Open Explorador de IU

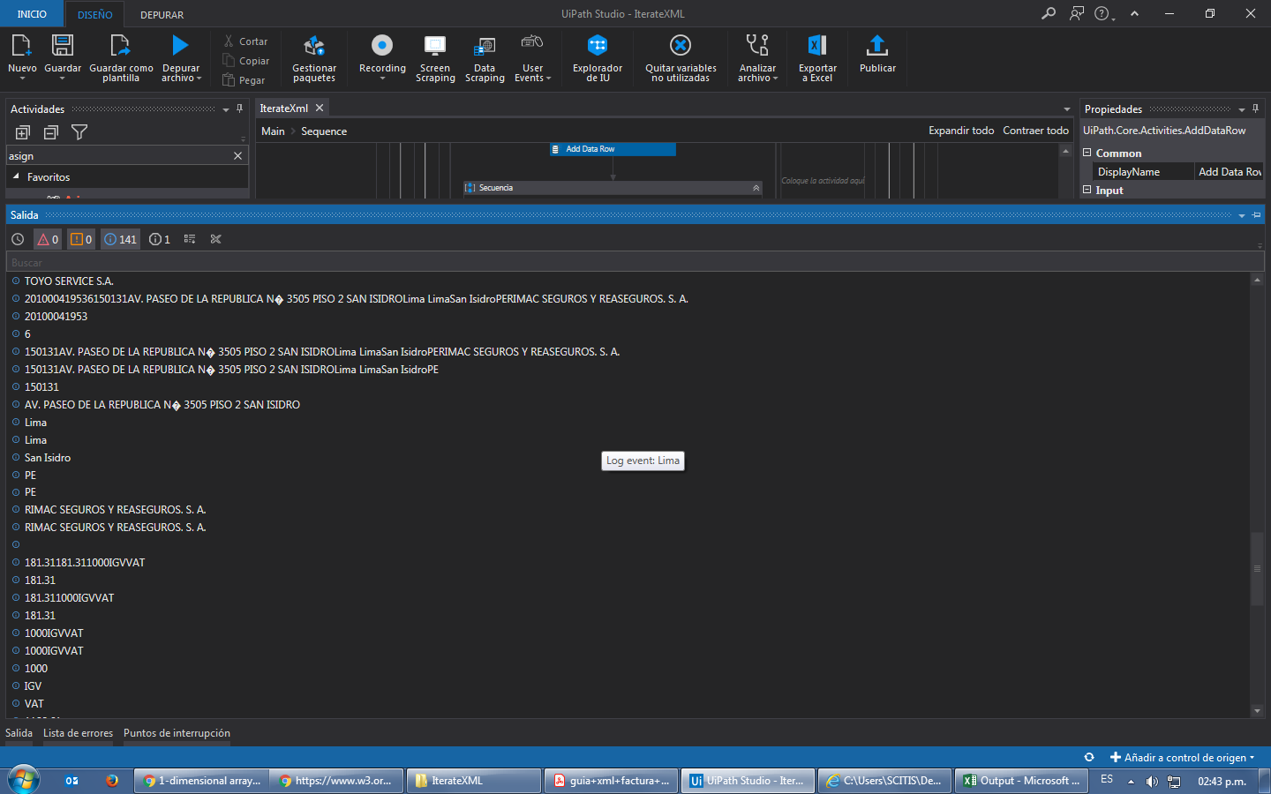[x=598, y=57]
